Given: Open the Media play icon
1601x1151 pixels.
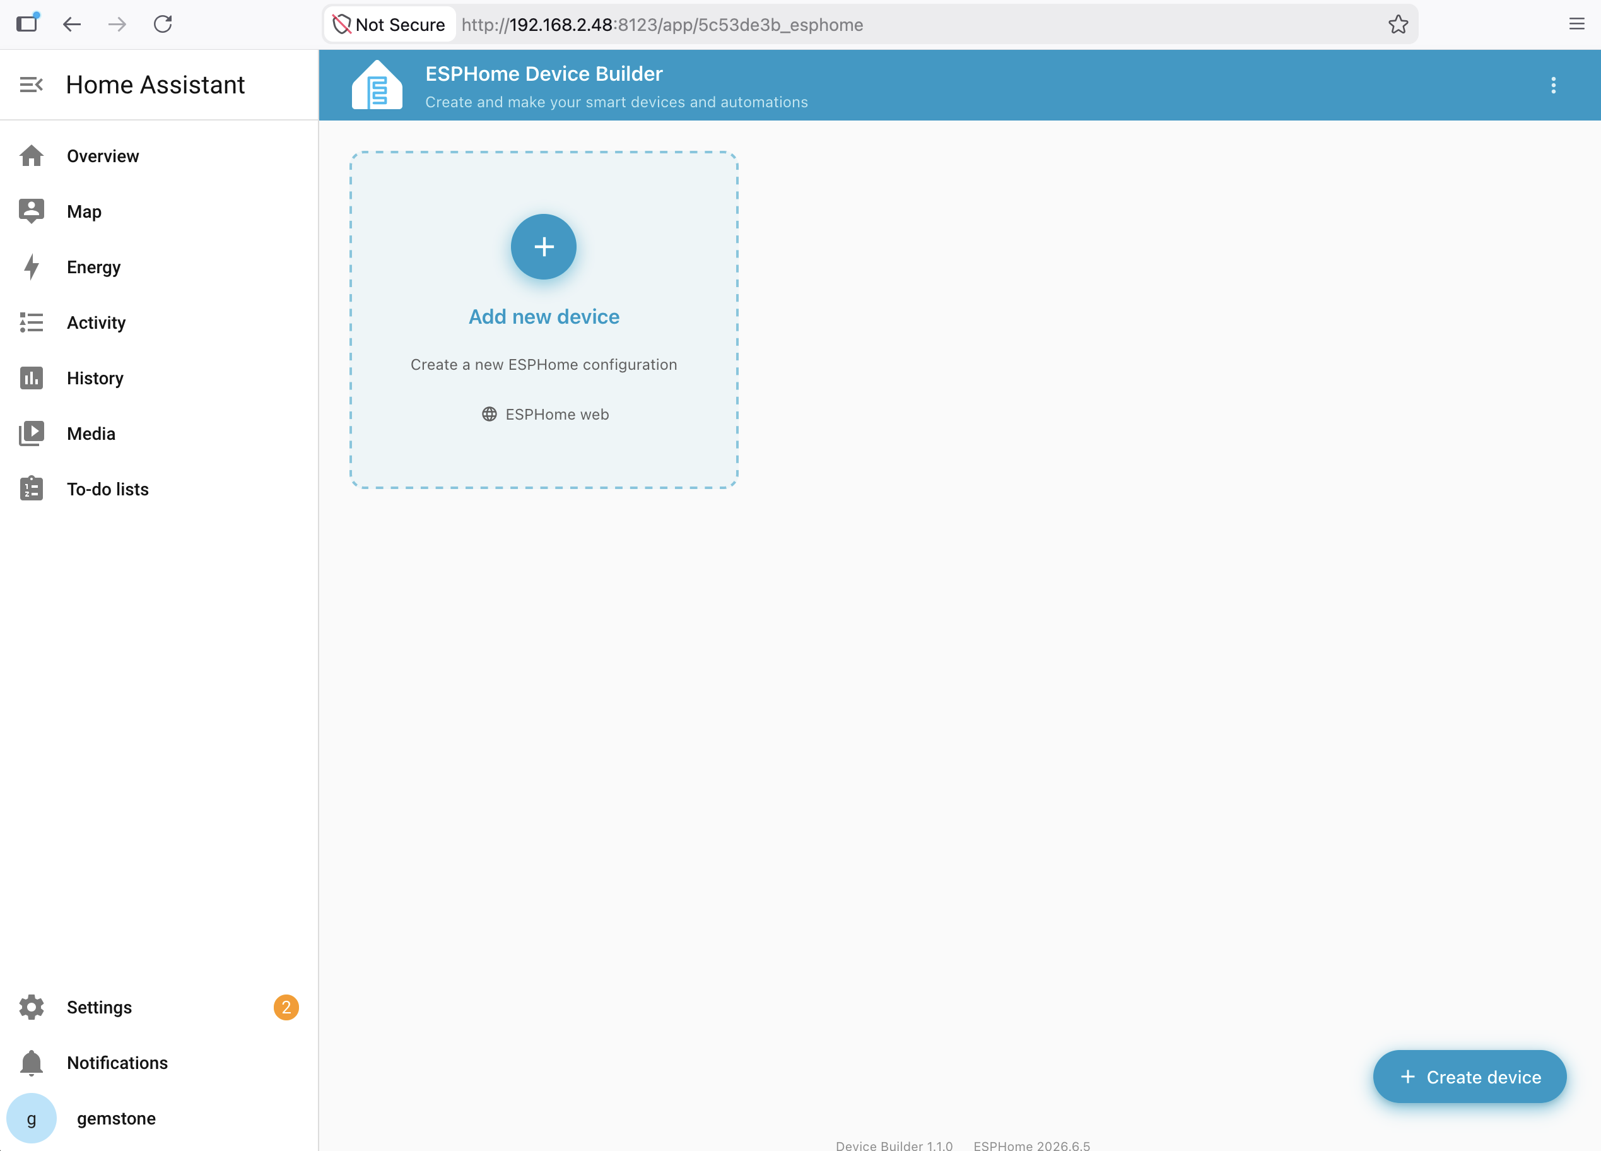Looking at the screenshot, I should coord(31,434).
